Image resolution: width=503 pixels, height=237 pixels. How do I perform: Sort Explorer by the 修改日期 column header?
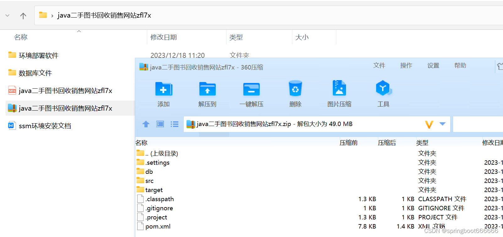[x=164, y=37]
